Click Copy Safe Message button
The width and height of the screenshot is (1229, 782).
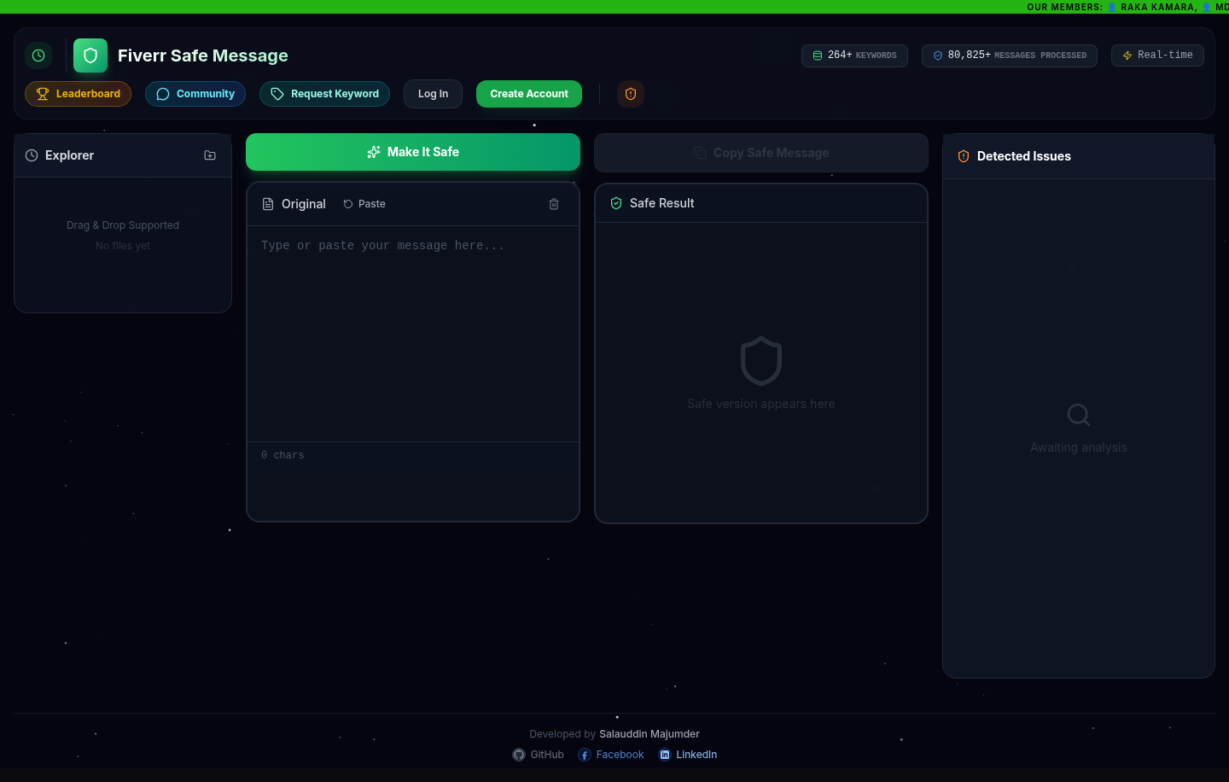(x=761, y=153)
